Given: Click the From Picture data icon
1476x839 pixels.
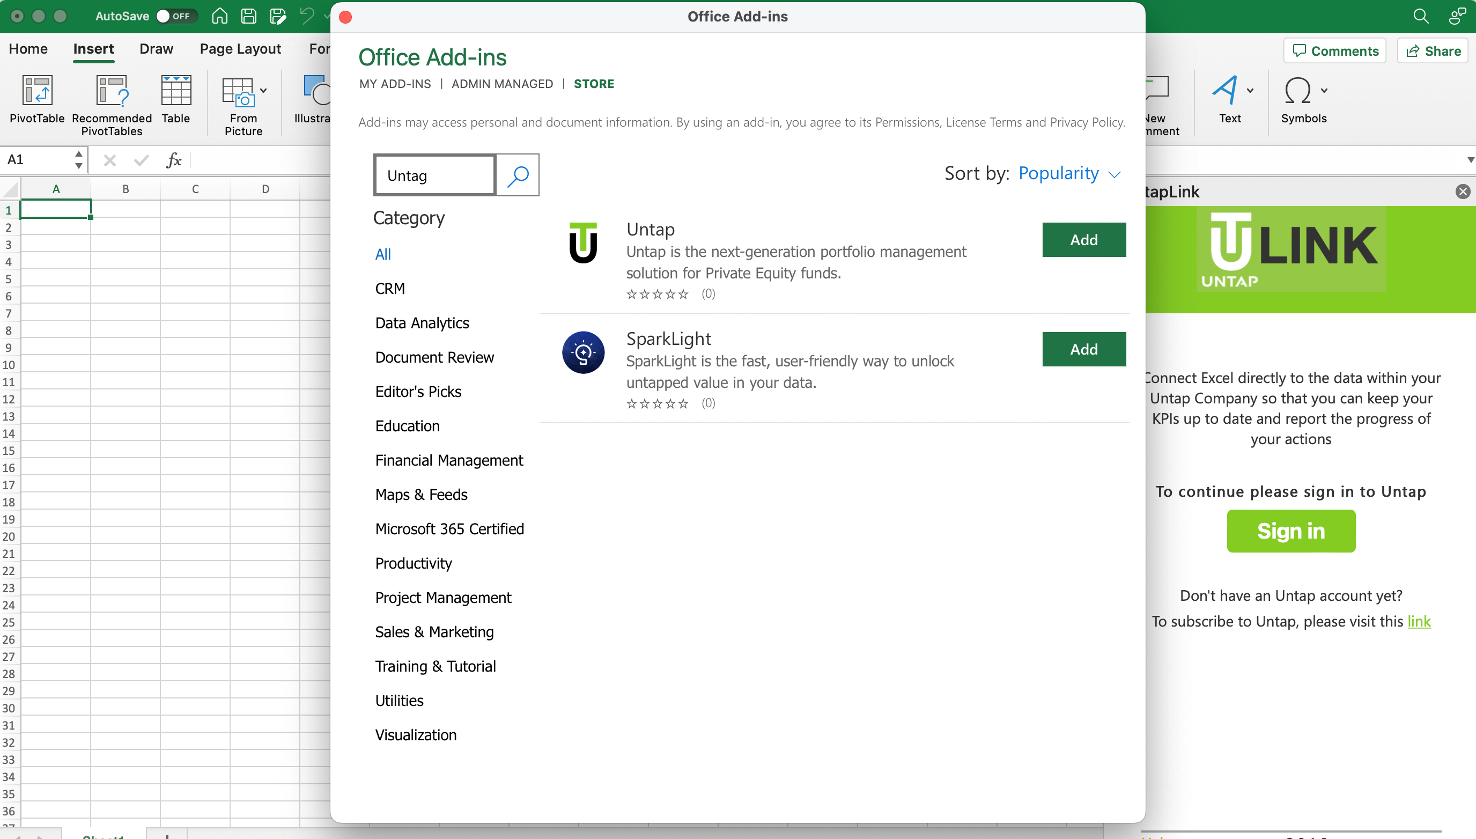Looking at the screenshot, I should click(x=239, y=92).
